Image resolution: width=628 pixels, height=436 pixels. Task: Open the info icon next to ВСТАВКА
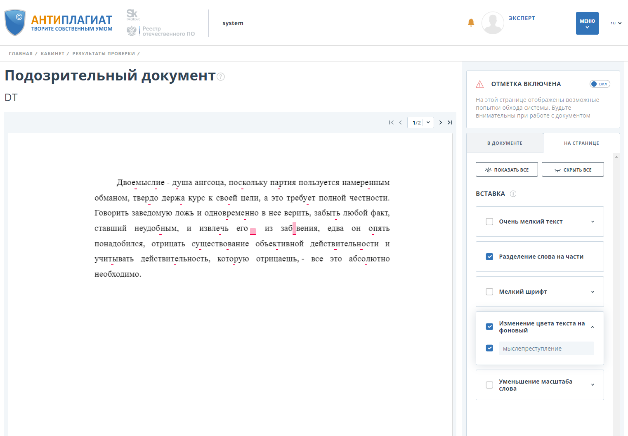[x=513, y=193]
